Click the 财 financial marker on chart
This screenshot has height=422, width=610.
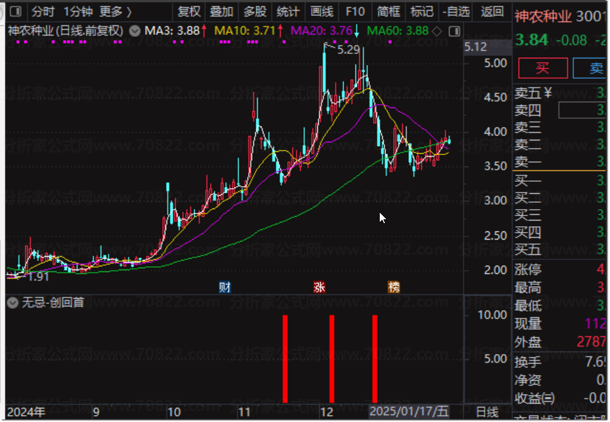click(225, 287)
